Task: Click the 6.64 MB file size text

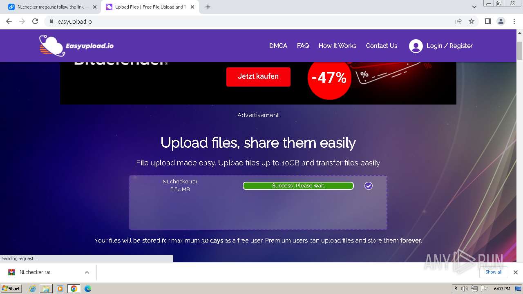Action: [180, 189]
